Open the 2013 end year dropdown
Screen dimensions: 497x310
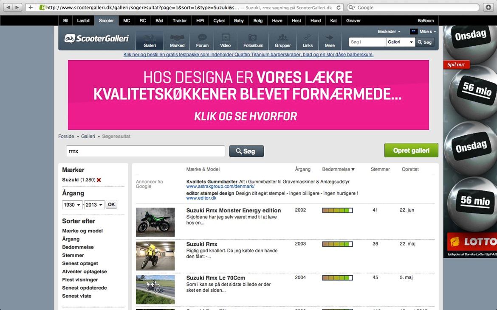click(94, 205)
